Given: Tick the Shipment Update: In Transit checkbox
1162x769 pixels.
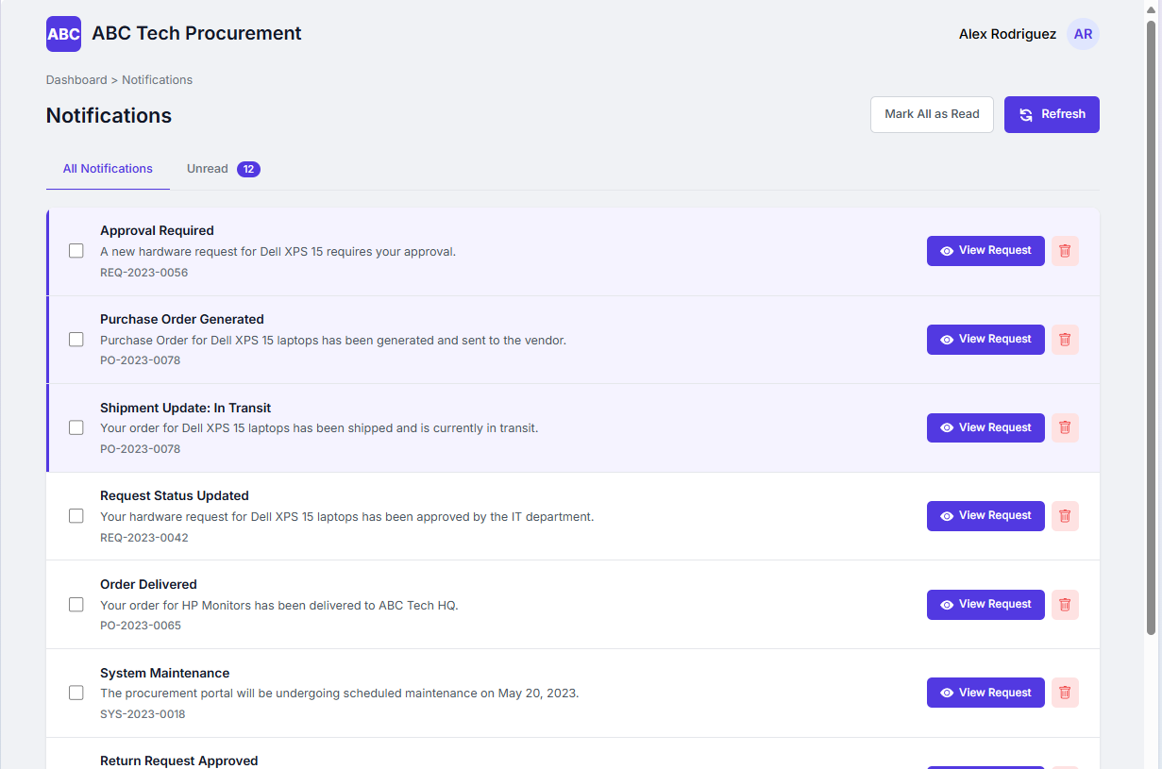Looking at the screenshot, I should point(76,427).
